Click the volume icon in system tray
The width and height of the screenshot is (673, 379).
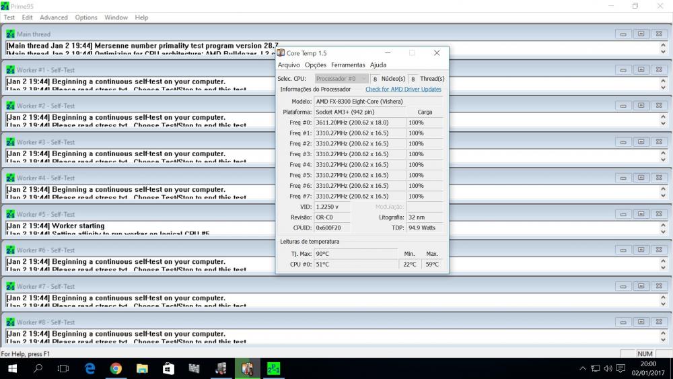608,368
